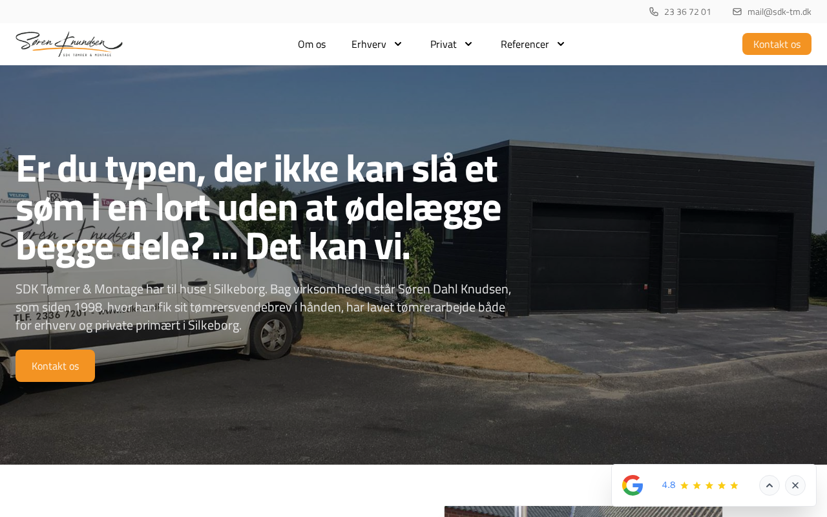Open the Referencer menu item
827x517 pixels.
coord(525,44)
